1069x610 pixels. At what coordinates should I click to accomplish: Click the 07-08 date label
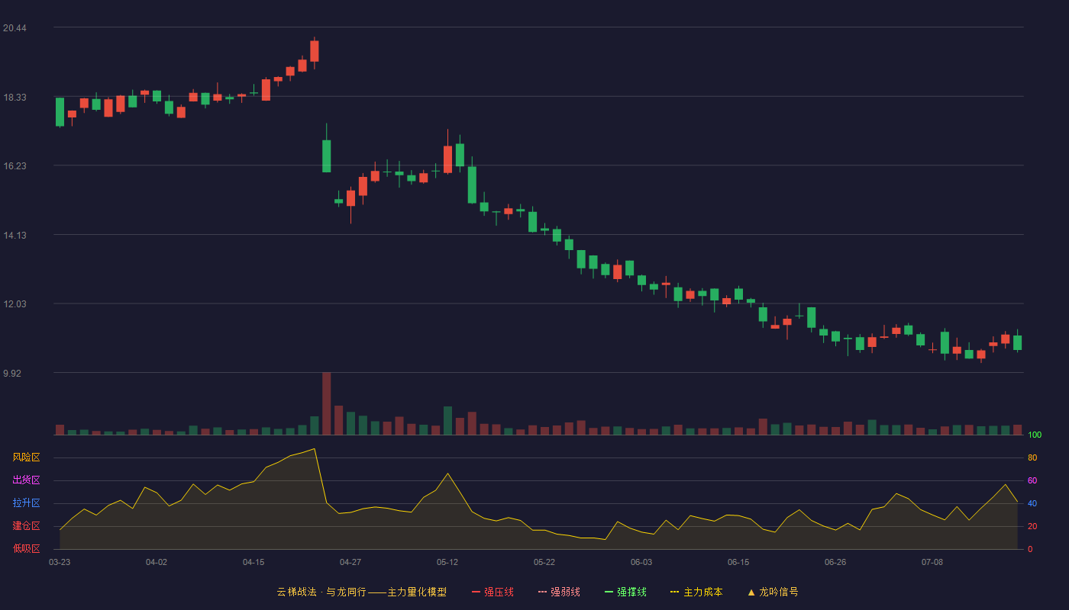[x=932, y=562]
